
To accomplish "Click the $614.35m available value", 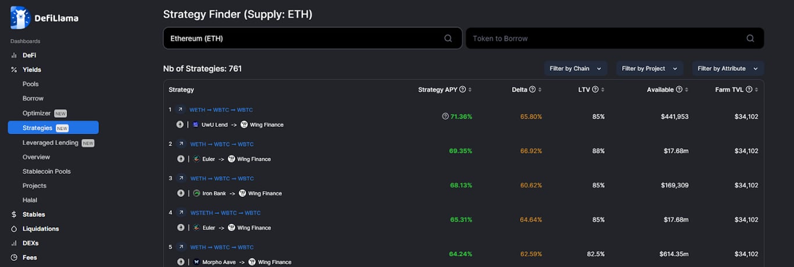I will pos(674,254).
